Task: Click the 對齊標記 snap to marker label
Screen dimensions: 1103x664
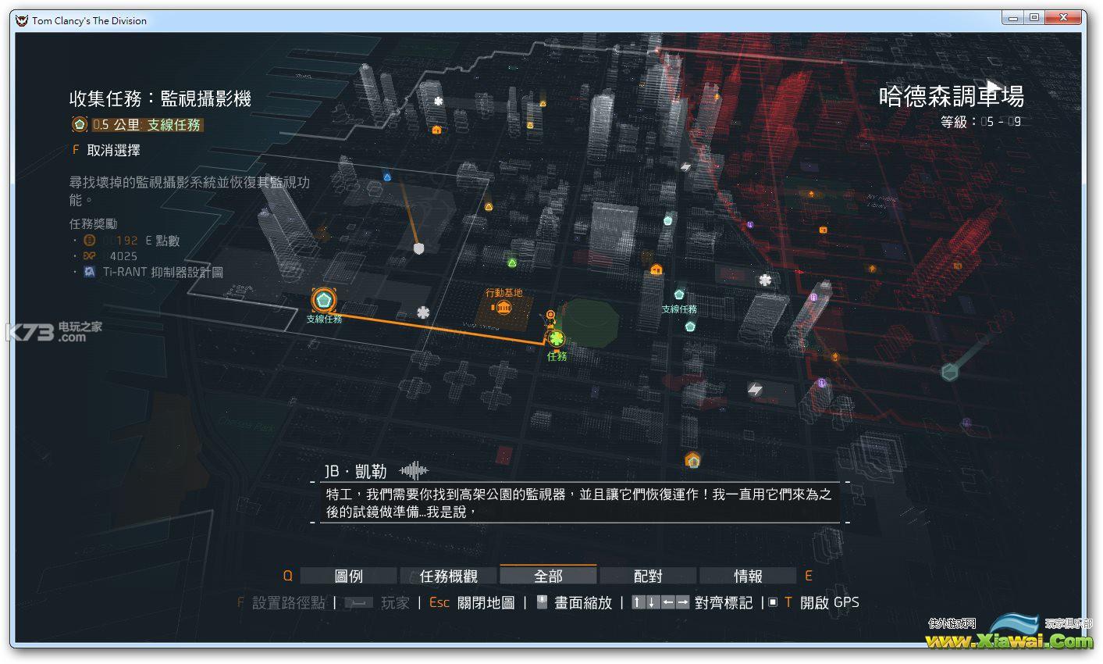Action: (724, 602)
